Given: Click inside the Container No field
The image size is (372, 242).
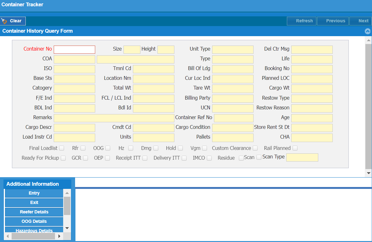Looking at the screenshot, I should click(74, 49).
